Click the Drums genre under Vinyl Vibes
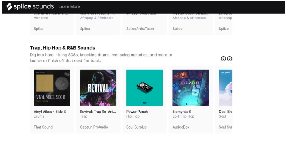287x153 pixels. point(39,116)
